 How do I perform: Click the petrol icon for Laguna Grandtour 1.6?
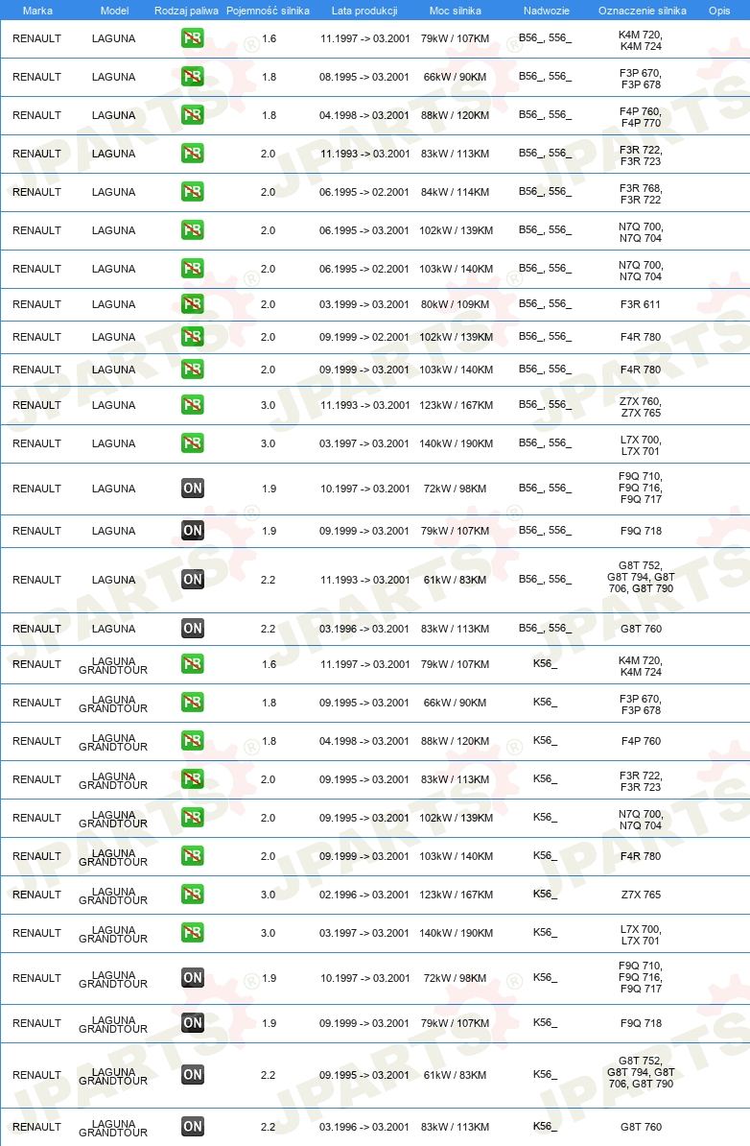pos(193,664)
